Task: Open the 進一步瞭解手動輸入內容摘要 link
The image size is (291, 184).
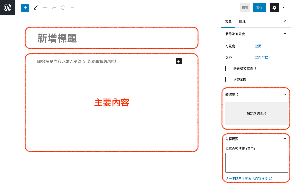Action: pyautogui.click(x=247, y=179)
